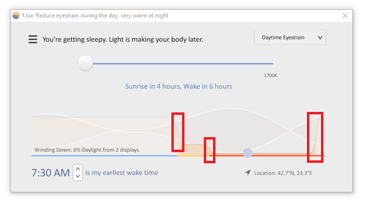Select the blue current-time dot on timeline
This screenshot has width=365, height=203.
tap(247, 153)
